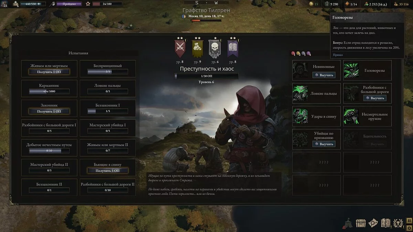Click Выучить under Невиновные
The image size is (413, 232).
point(324,75)
